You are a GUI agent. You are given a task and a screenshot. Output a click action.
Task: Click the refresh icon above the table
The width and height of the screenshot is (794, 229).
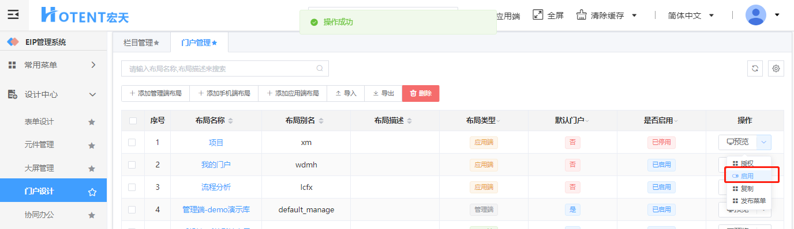[755, 68]
